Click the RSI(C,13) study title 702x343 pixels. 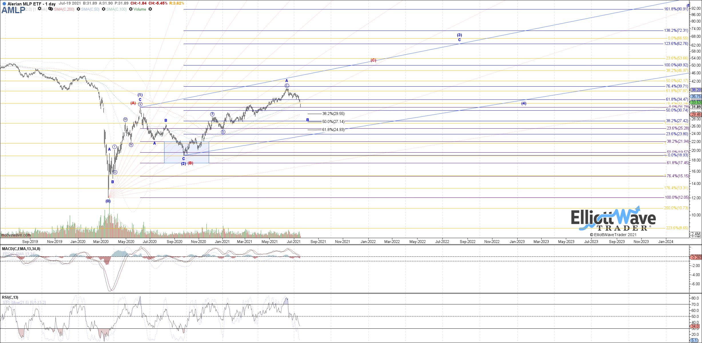click(x=10, y=297)
